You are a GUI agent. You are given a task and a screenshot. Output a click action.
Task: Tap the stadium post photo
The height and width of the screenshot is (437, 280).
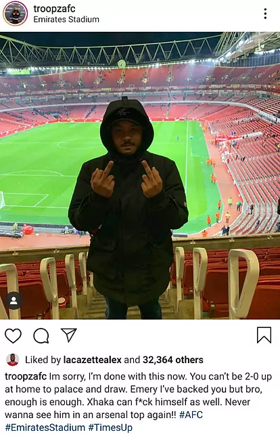[140, 175]
